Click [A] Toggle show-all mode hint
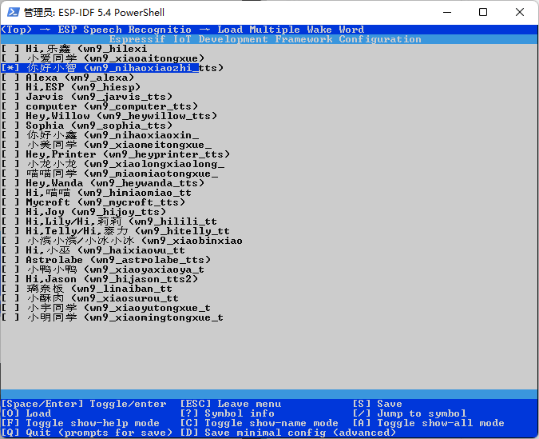 (429, 423)
